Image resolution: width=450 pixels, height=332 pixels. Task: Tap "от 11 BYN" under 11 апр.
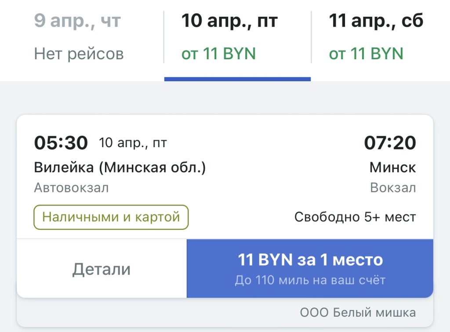(x=366, y=54)
